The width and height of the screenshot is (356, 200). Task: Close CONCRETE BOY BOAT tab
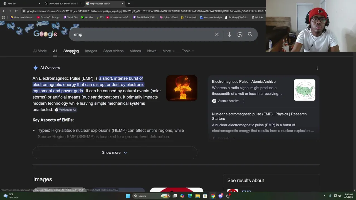(81, 3)
